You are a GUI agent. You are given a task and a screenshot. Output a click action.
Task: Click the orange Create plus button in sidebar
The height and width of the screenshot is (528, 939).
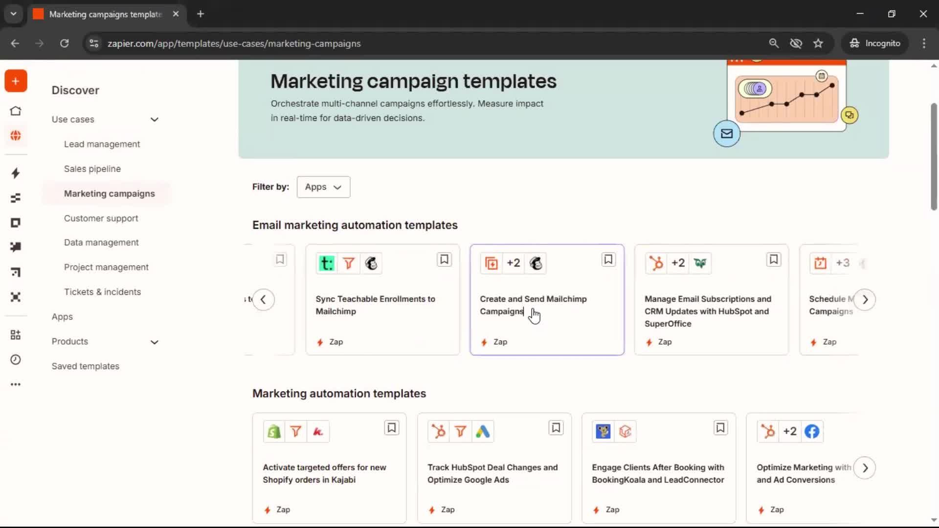tap(16, 81)
